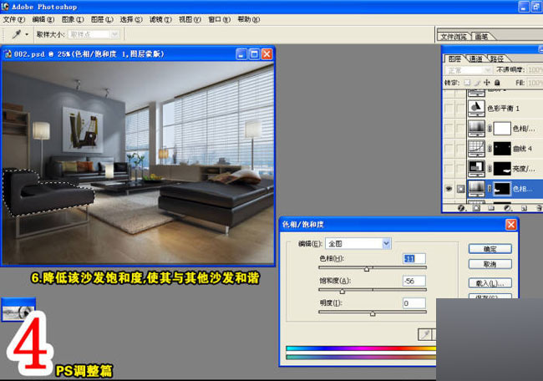
Task: Open the 视图 menu
Action: (x=190, y=19)
